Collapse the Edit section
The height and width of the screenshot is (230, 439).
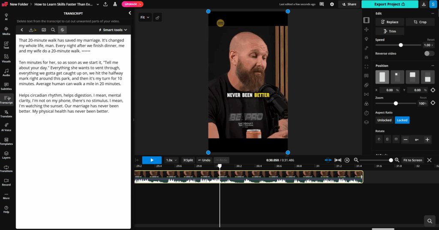click(433, 13)
